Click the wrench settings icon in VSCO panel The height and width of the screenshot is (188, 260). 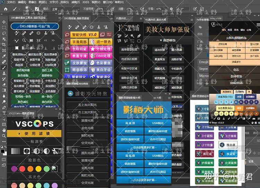point(55,151)
